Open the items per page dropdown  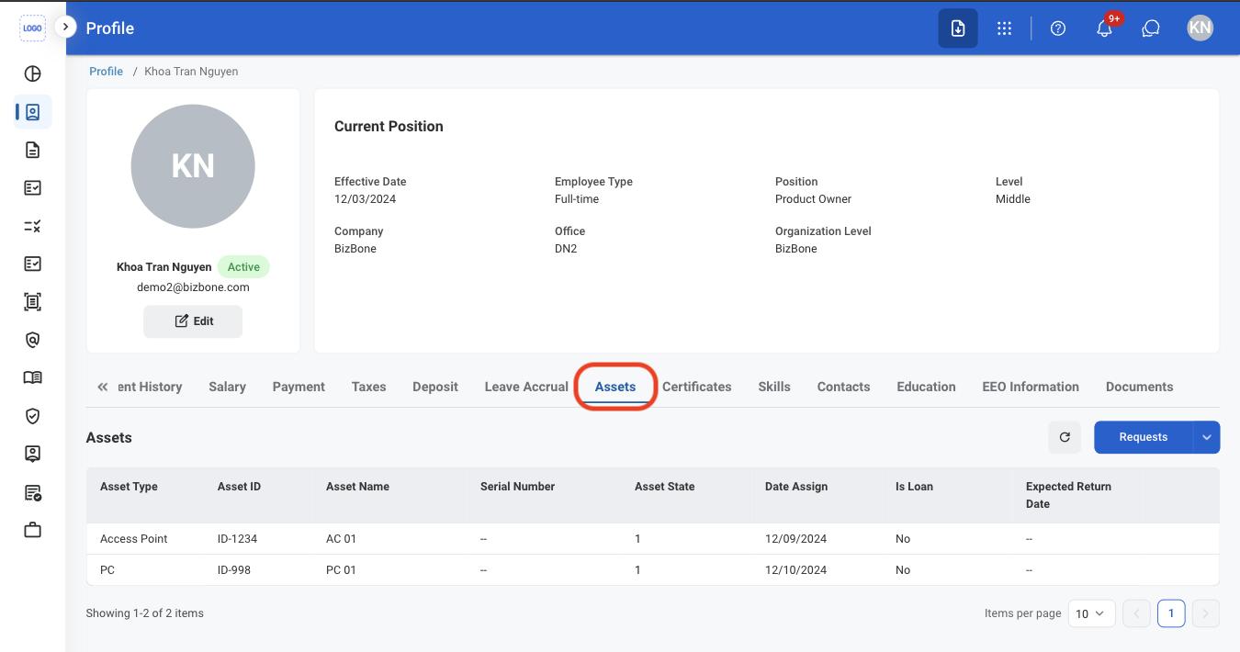pos(1092,613)
